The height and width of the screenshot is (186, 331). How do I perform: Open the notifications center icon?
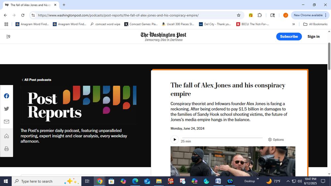pos(323,181)
